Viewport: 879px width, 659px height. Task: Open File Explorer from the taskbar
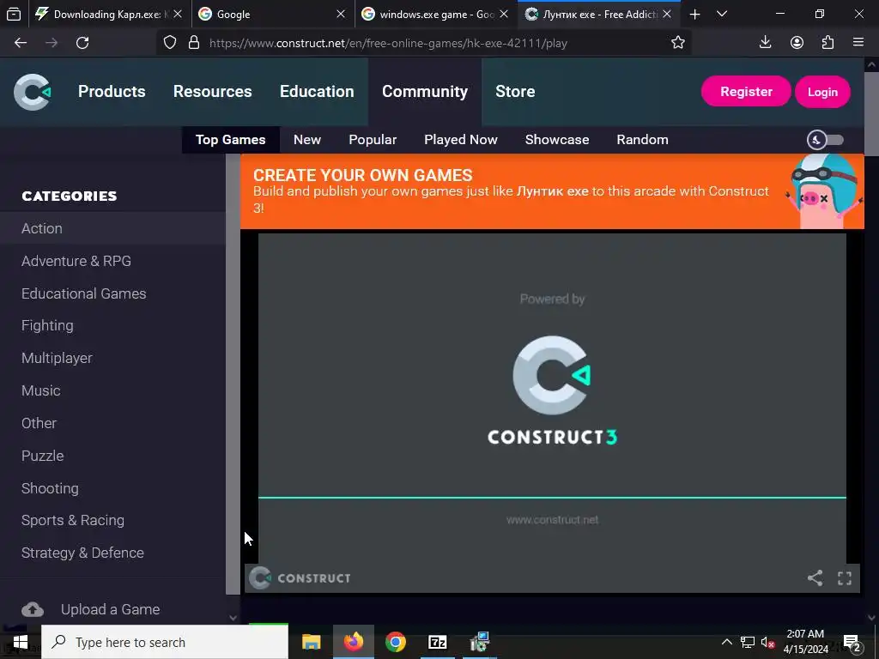(x=311, y=642)
